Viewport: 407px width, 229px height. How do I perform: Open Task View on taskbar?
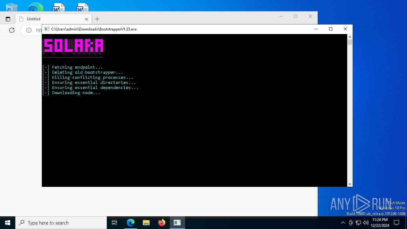[114, 223]
